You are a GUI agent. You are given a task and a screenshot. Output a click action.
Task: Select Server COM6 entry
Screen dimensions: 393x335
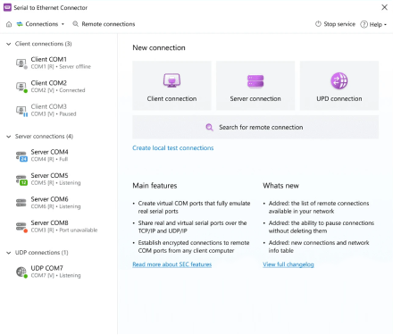(59, 203)
